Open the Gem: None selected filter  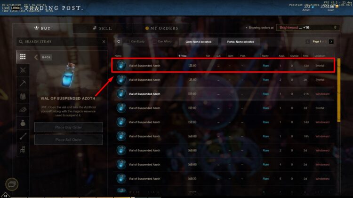(198, 42)
